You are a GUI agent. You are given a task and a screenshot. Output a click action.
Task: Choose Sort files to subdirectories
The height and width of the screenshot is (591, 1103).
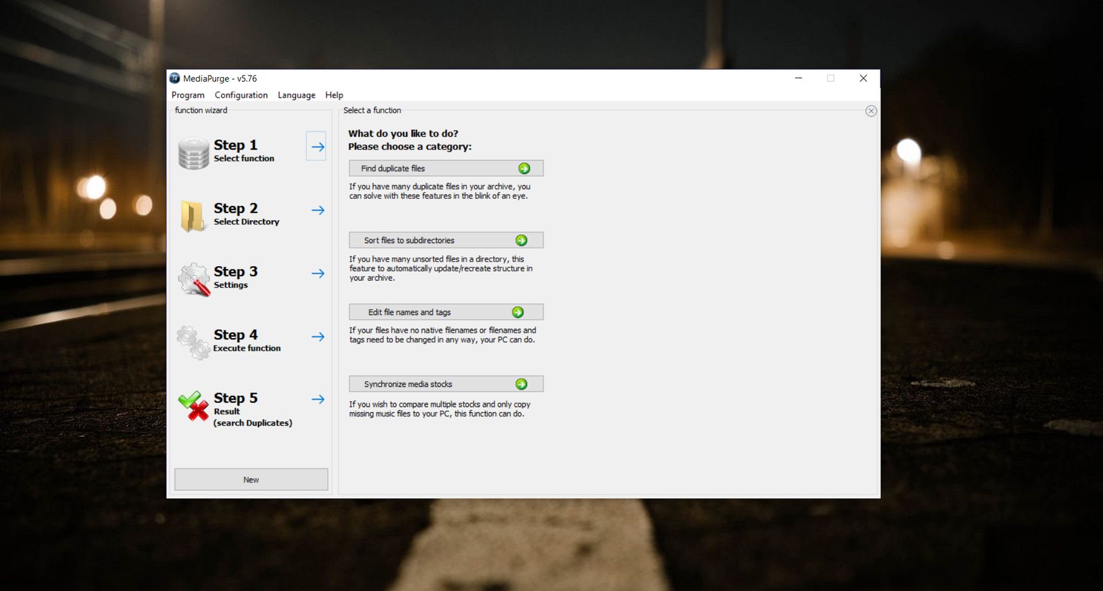tap(446, 240)
